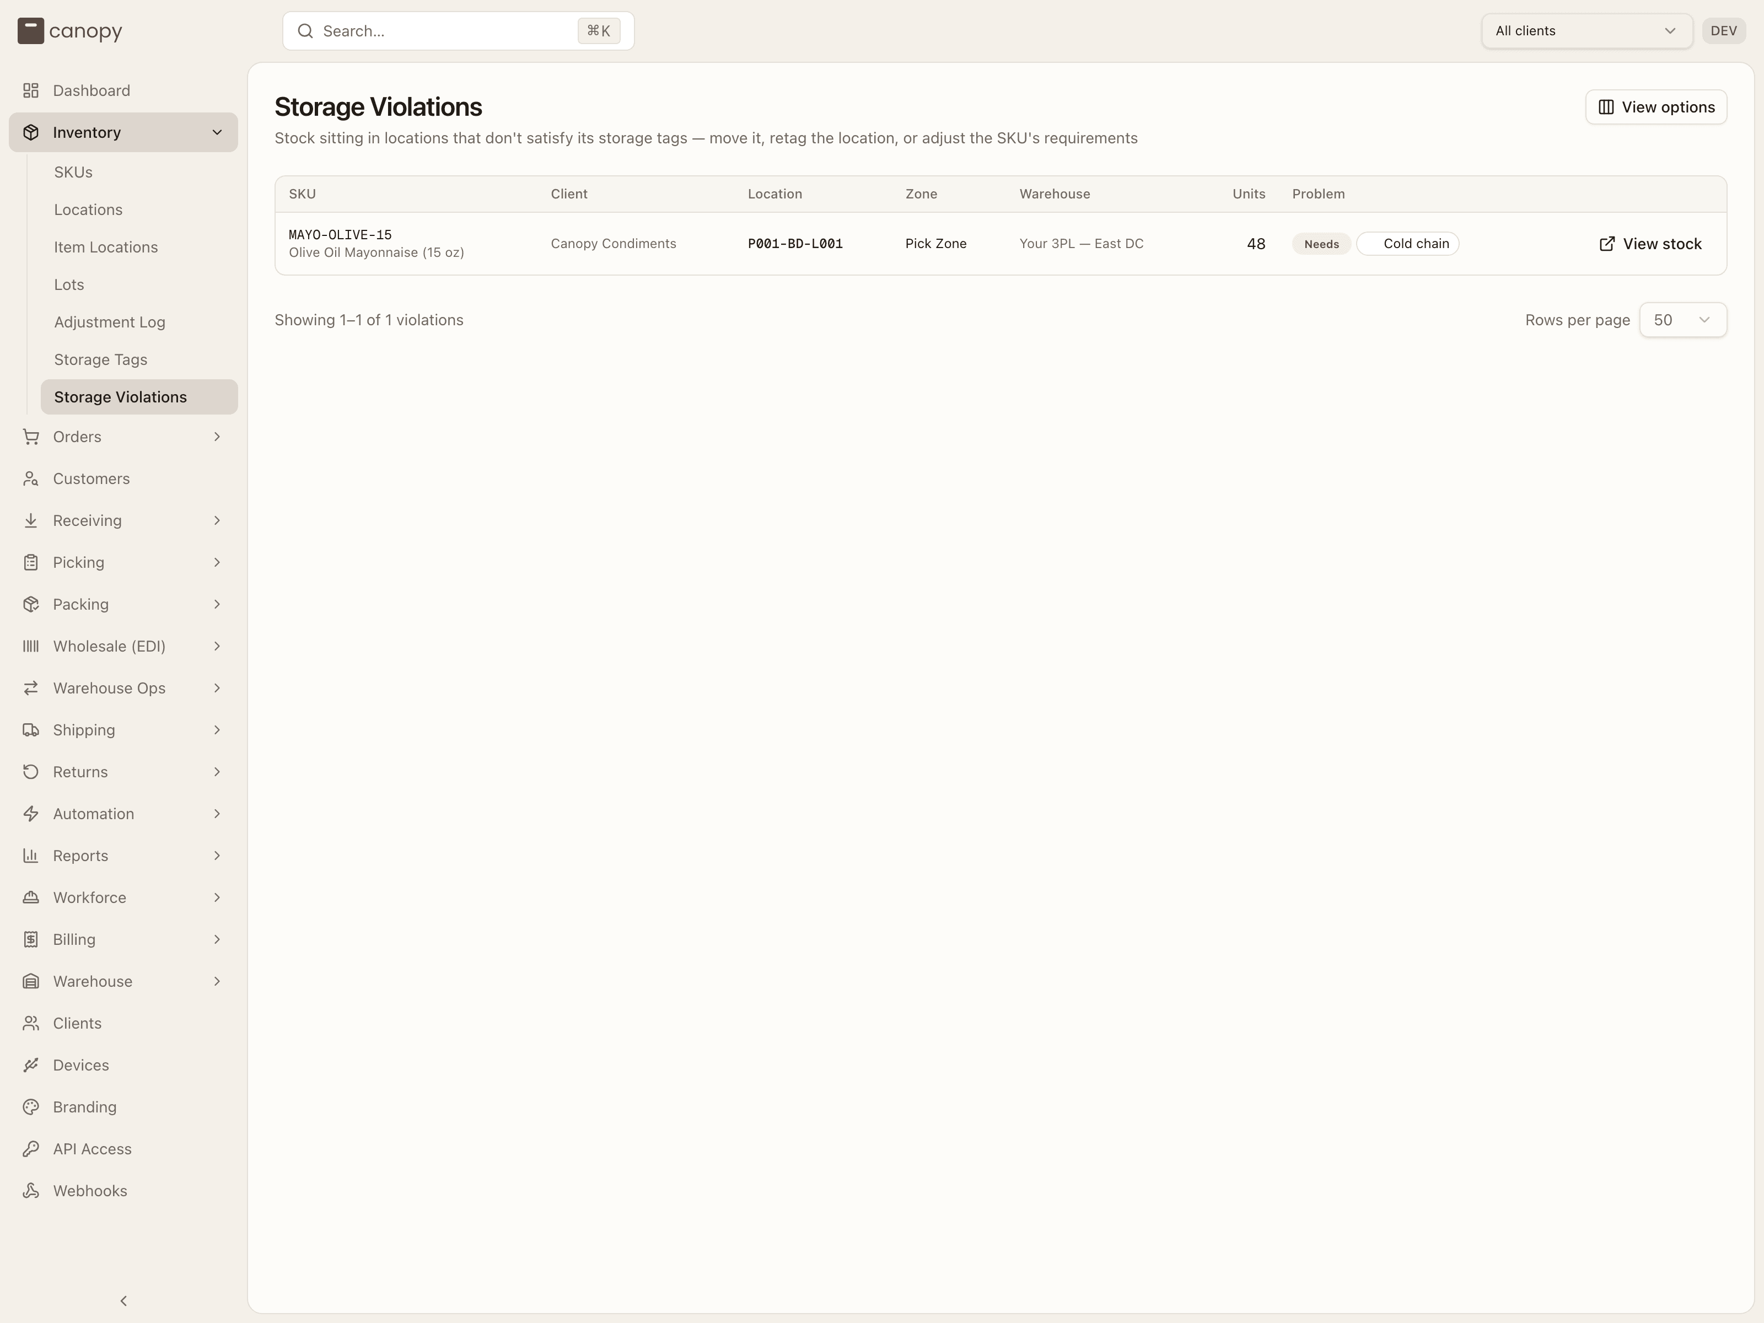Viewport: 1764px width, 1323px height.
Task: Click the Returns undo-arrow icon
Action: [30, 772]
